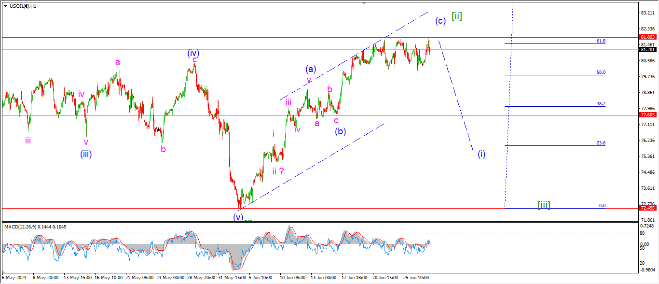Image resolution: width=659 pixels, height=284 pixels.
Task: Select the red 72.495 price tag
Action: 647,208
